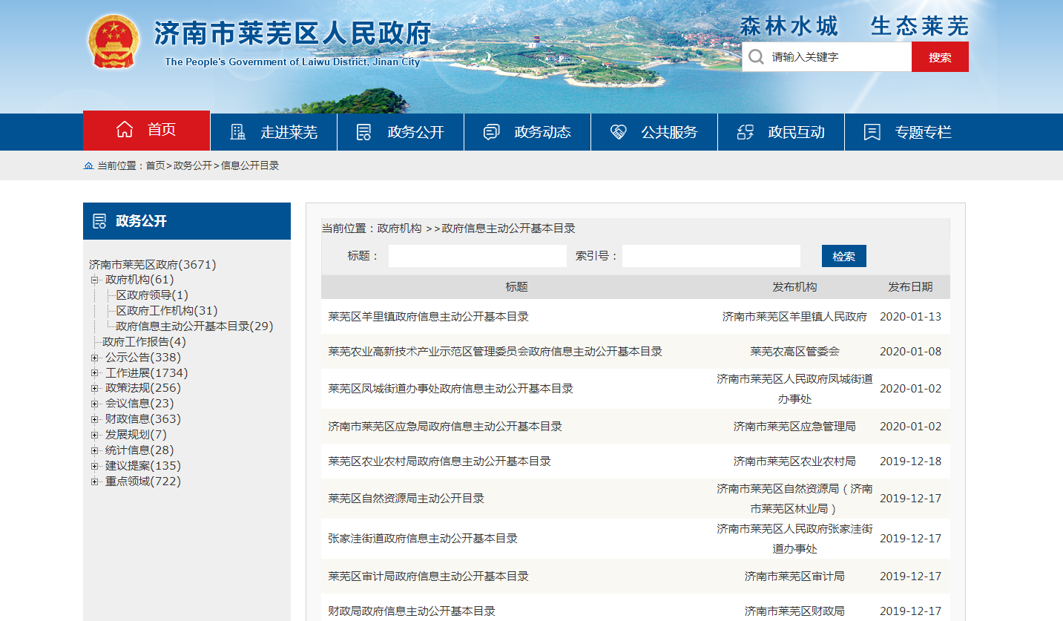Click the interaction icon beside 政民互动

point(745,132)
